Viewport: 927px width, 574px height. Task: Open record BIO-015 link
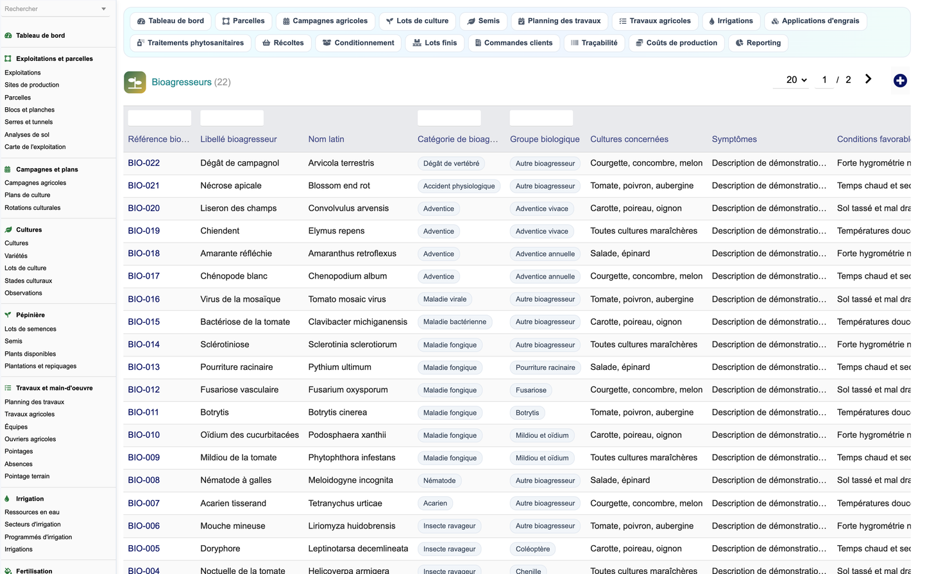(x=144, y=322)
